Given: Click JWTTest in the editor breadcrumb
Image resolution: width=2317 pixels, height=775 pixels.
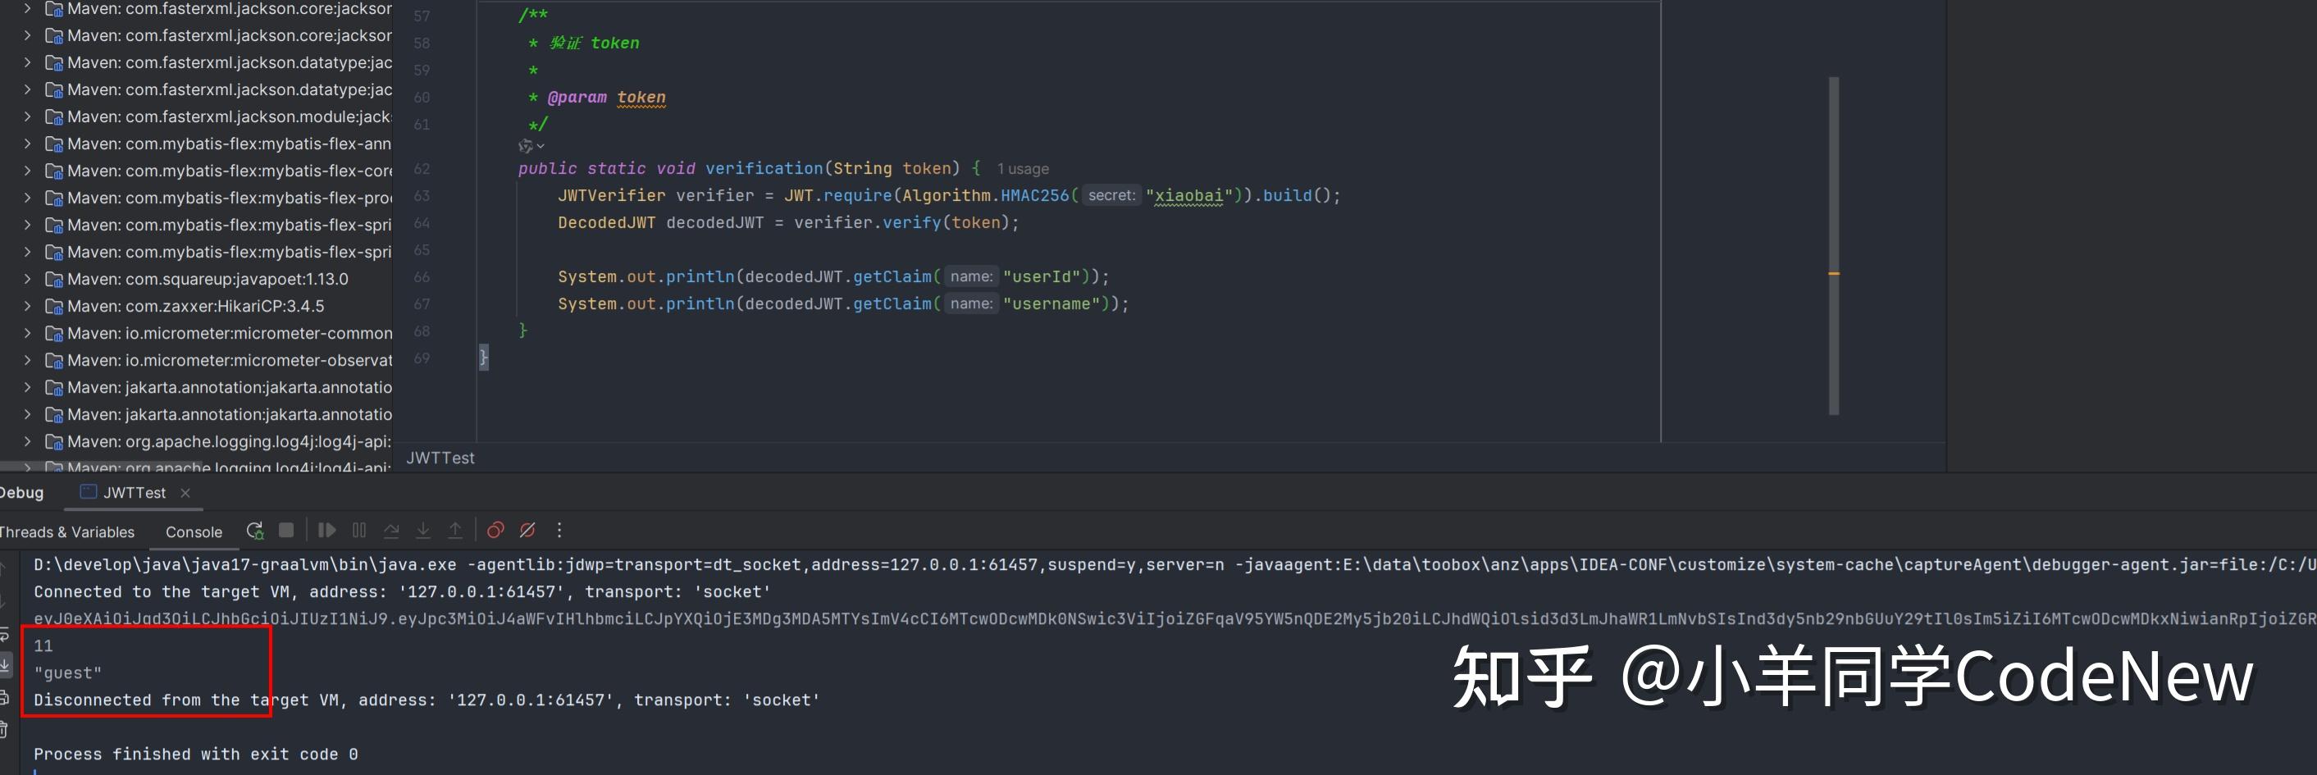Looking at the screenshot, I should (440, 458).
